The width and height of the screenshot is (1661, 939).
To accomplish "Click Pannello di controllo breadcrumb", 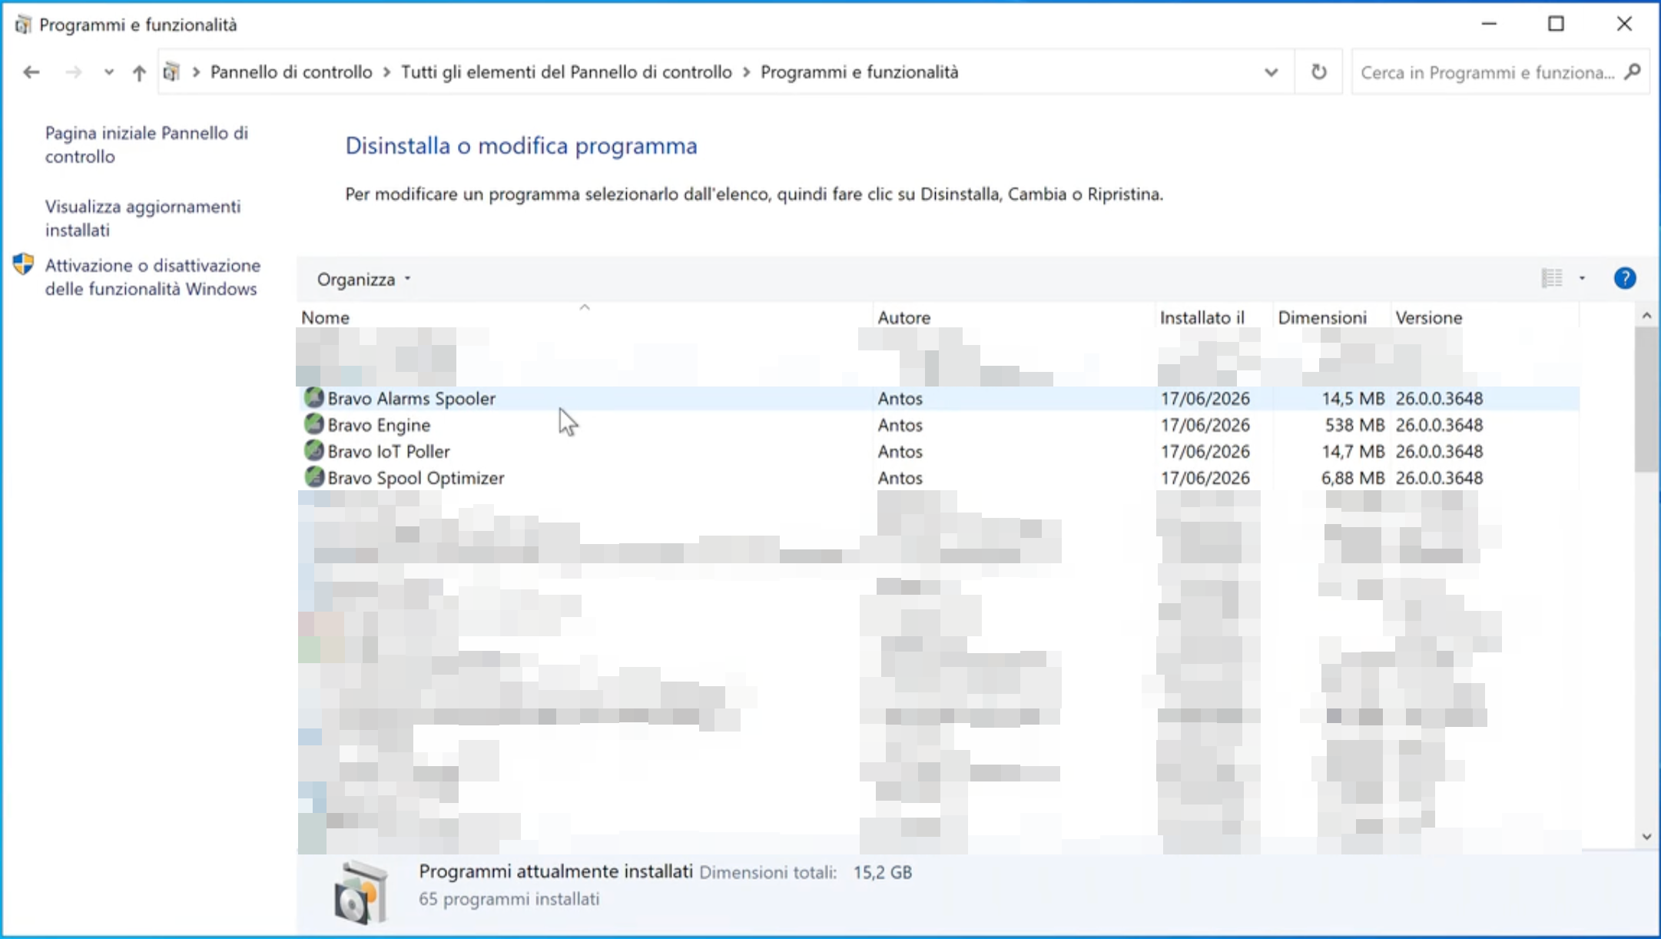I will tap(291, 72).
